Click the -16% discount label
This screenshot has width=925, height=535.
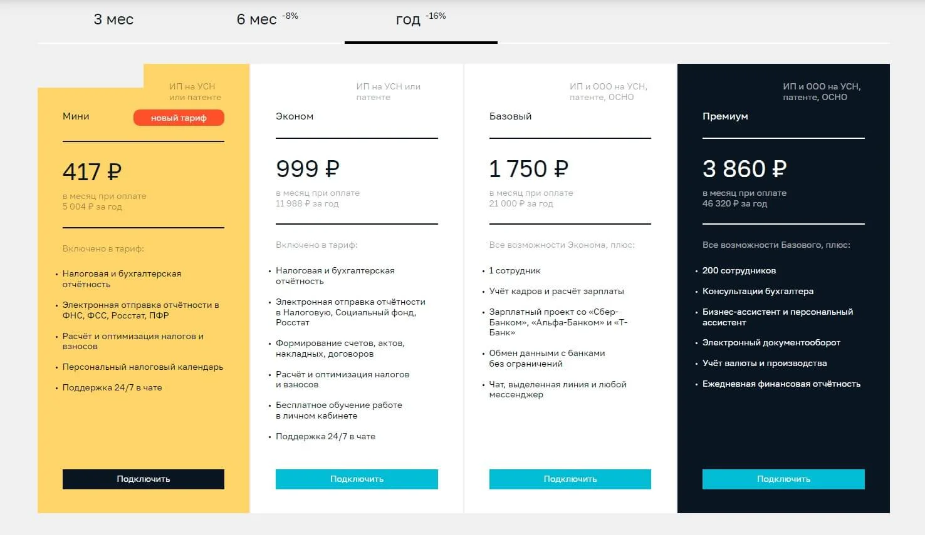[436, 16]
